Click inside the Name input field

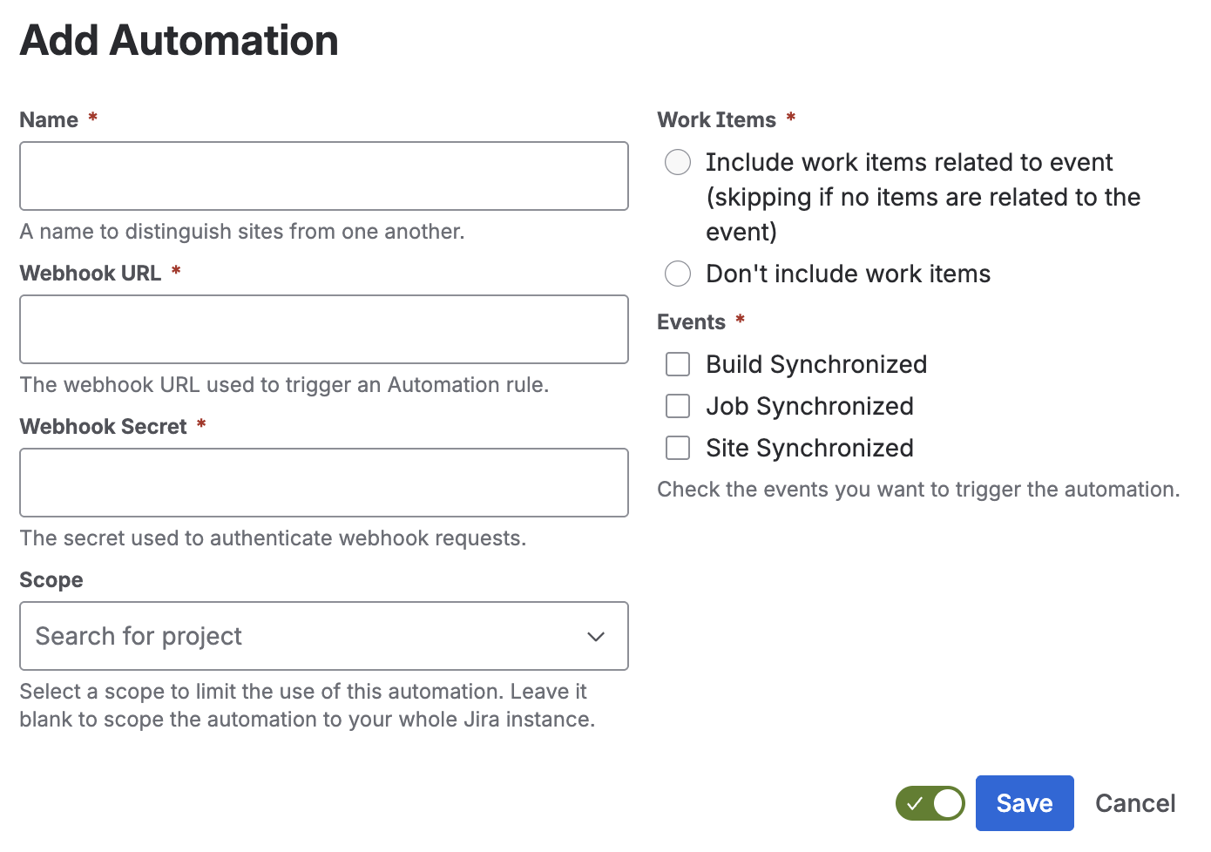[x=324, y=176]
